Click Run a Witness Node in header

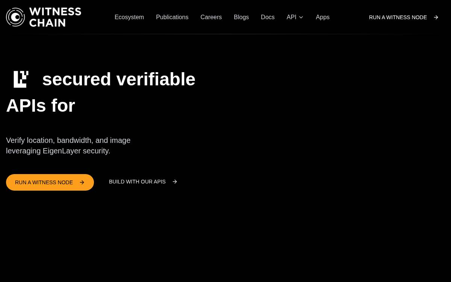tap(404, 17)
